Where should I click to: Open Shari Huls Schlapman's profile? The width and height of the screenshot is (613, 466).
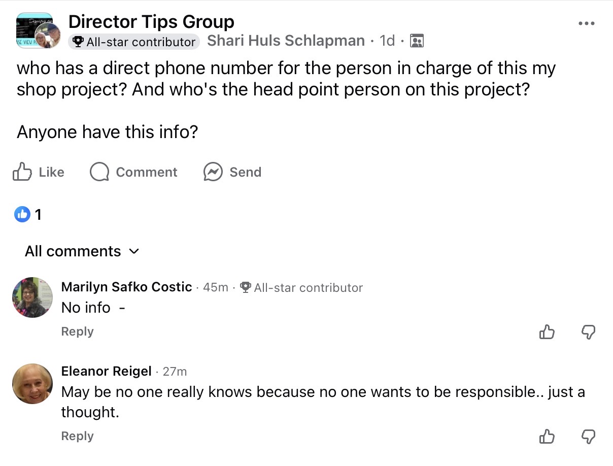pyautogui.click(x=286, y=41)
